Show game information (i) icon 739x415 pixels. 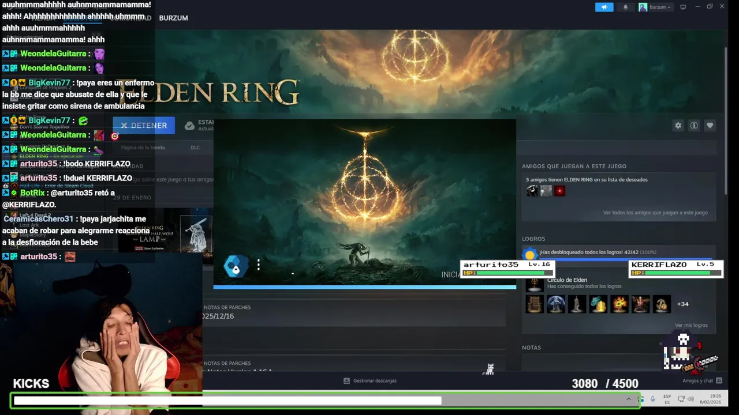click(x=694, y=125)
